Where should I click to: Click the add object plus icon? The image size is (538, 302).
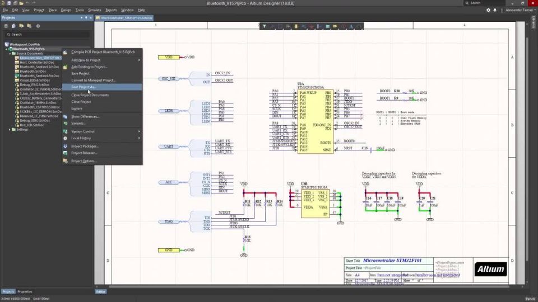[x=272, y=26]
